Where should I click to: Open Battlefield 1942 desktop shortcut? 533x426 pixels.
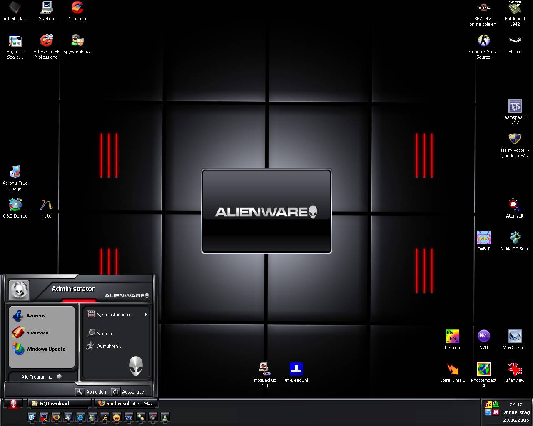[515, 14]
